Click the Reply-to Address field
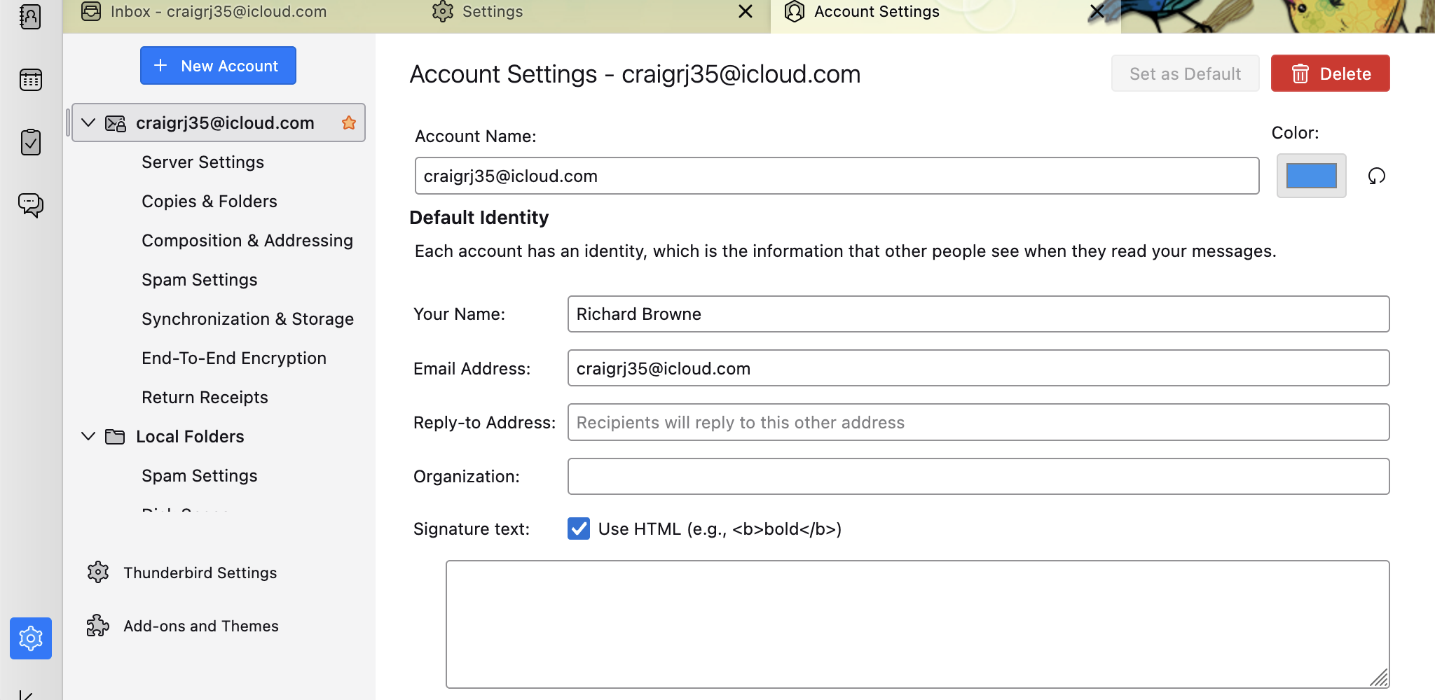The image size is (1435, 700). (977, 423)
